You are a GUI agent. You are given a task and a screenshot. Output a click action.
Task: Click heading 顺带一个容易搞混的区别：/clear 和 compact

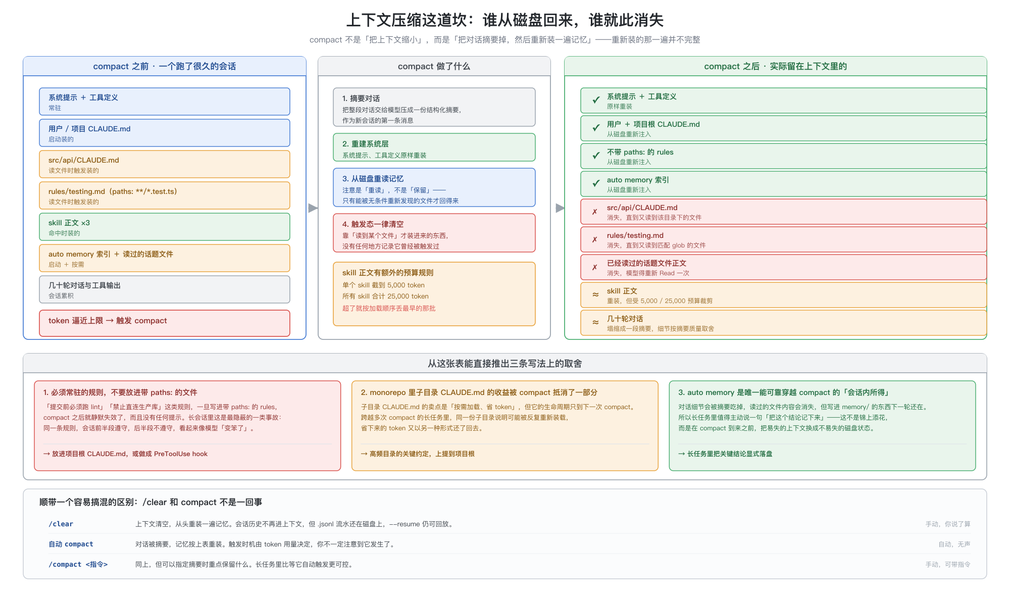click(151, 502)
